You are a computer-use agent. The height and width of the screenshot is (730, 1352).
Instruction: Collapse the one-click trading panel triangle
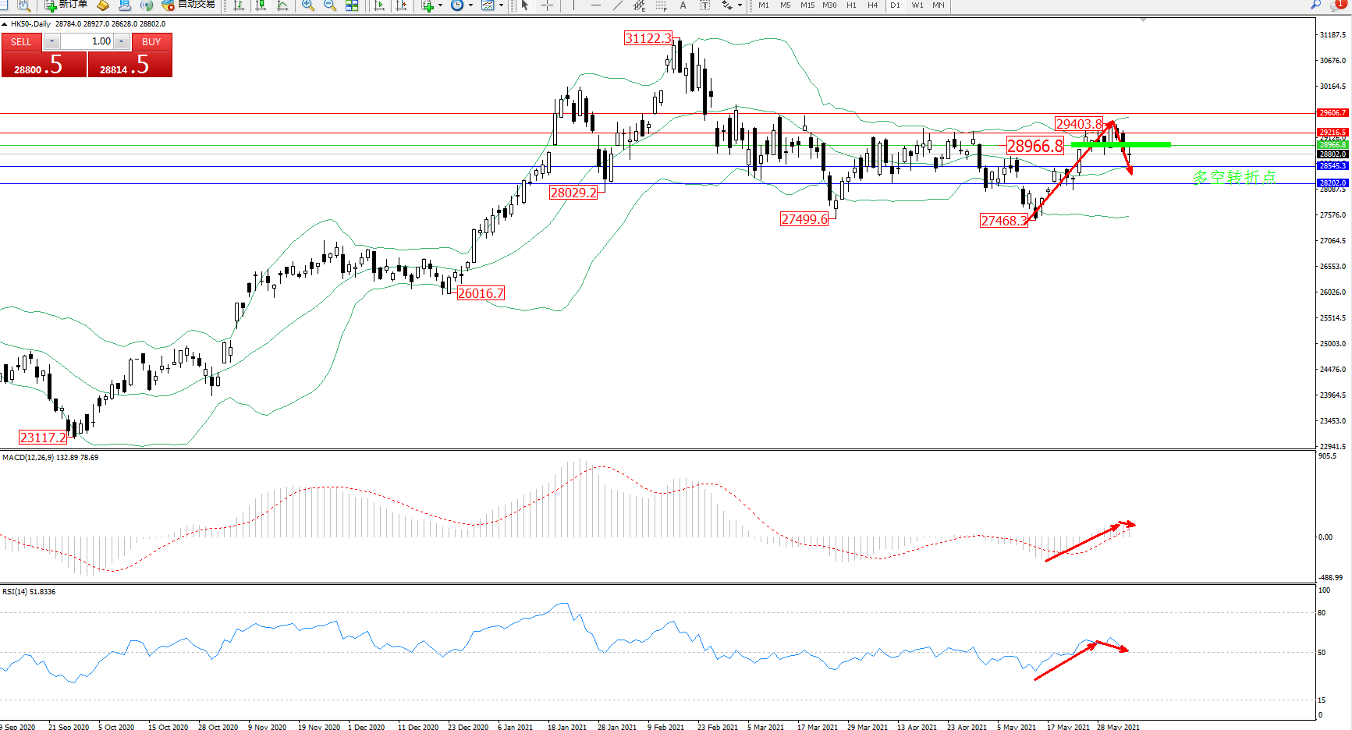coord(5,24)
